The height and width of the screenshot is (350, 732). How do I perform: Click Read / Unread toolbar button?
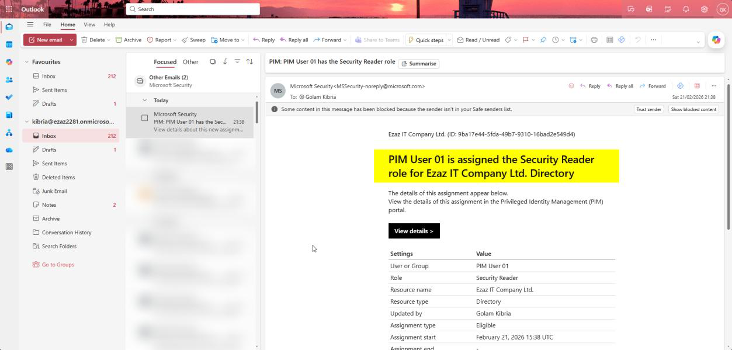478,40
